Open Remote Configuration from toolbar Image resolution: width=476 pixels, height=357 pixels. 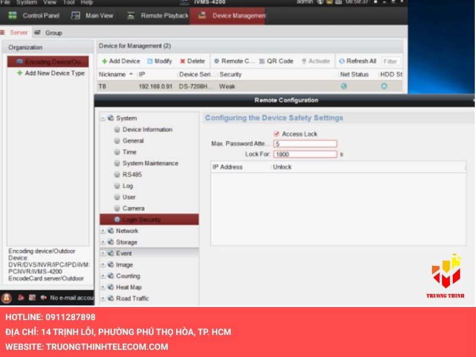(x=234, y=61)
